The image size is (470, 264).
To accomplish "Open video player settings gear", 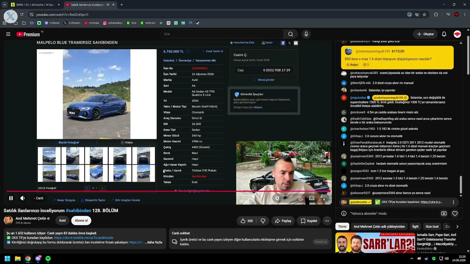I will point(300,198).
